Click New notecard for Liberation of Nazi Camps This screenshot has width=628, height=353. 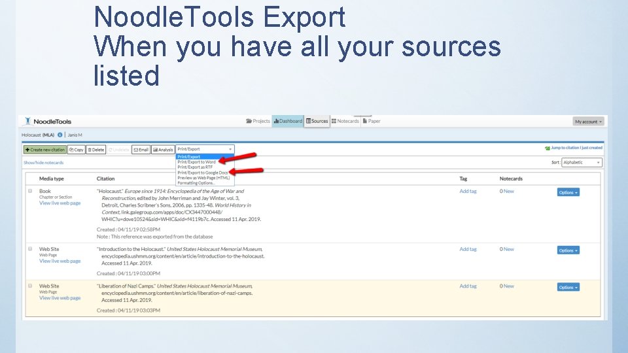point(509,286)
